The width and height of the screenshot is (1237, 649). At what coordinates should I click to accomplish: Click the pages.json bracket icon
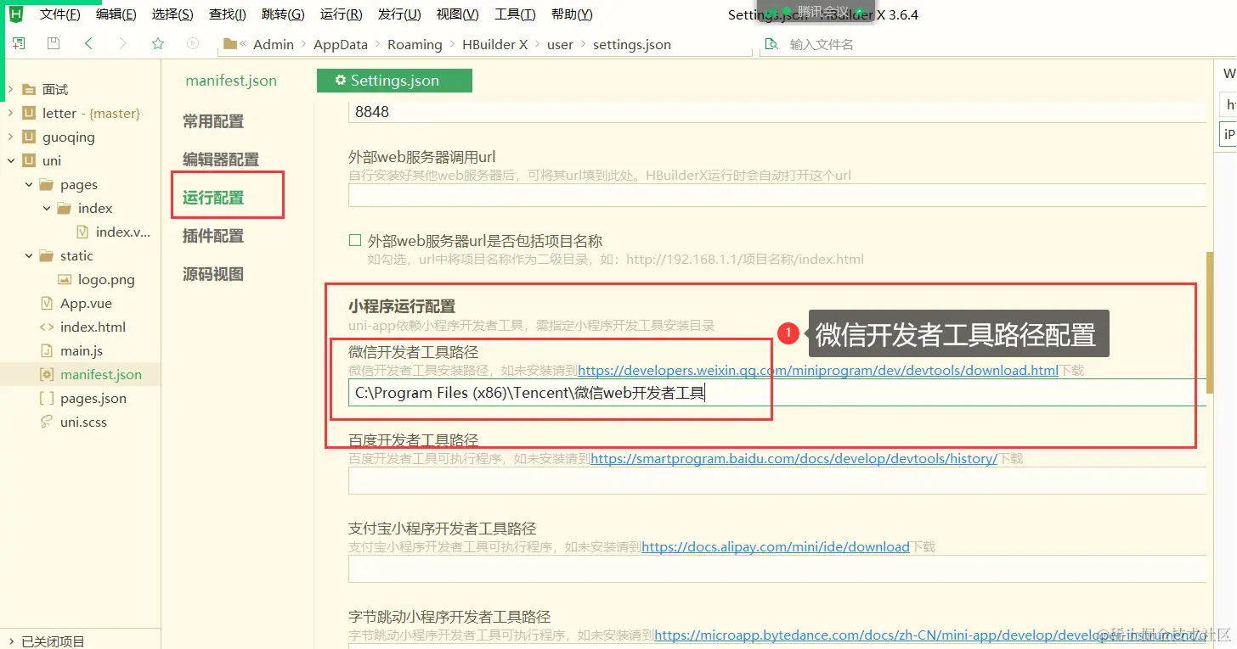47,398
